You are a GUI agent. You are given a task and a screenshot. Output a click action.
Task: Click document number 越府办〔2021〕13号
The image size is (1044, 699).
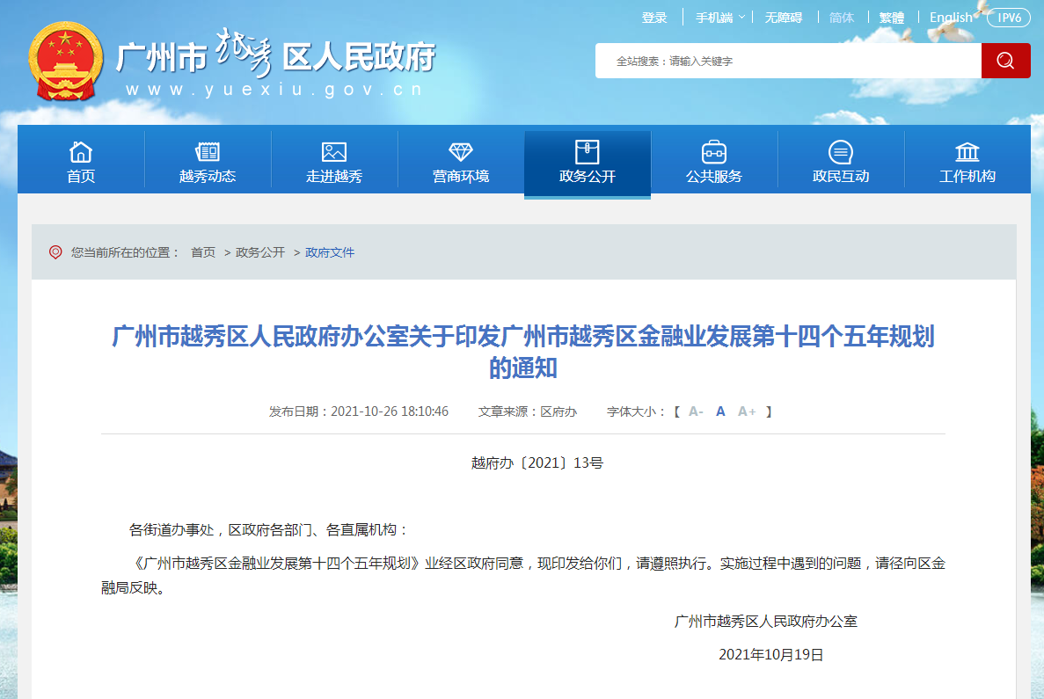click(537, 462)
